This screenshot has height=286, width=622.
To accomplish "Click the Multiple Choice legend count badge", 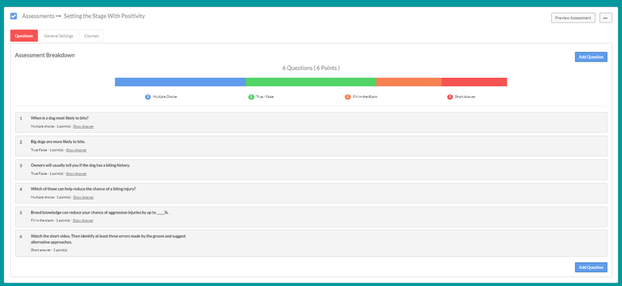I will tap(148, 97).
